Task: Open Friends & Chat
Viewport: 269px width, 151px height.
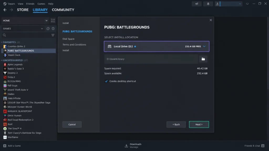Action: pos(252,146)
